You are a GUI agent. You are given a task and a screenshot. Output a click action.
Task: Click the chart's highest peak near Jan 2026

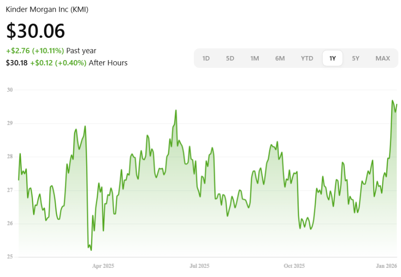(x=392, y=101)
